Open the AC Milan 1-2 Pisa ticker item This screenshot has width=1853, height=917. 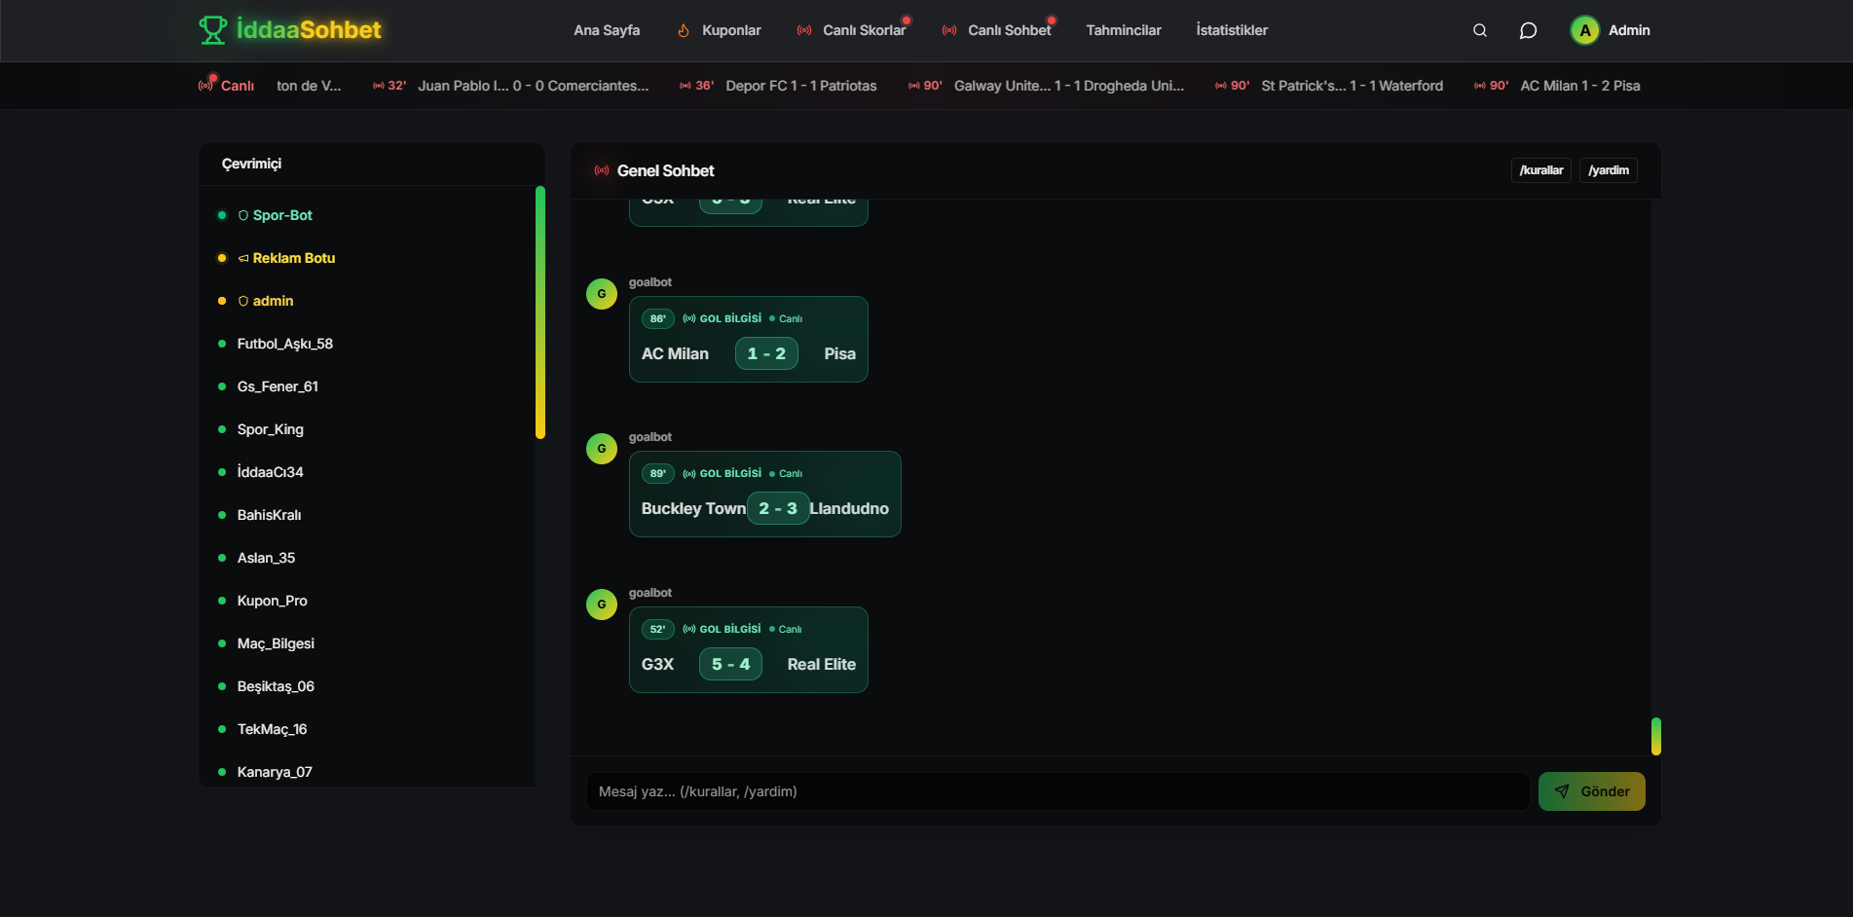pos(1578,86)
